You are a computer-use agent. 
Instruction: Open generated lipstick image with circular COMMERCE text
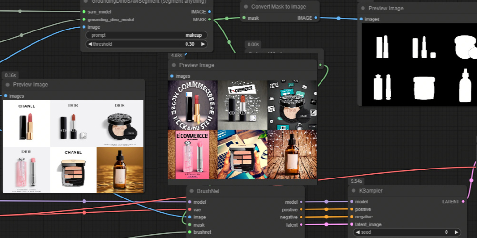193,105
